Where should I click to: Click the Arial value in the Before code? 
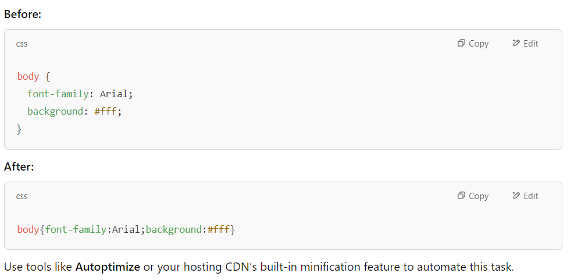click(x=114, y=94)
